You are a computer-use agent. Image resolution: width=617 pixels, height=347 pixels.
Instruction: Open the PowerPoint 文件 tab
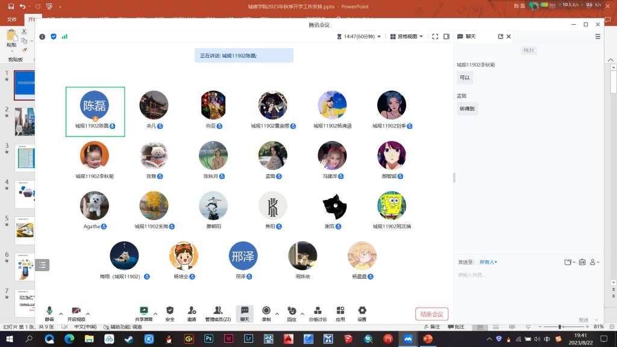(11, 19)
